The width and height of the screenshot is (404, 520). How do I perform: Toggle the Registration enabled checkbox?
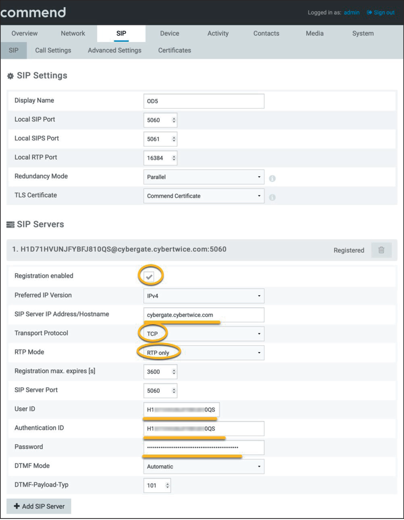click(149, 277)
